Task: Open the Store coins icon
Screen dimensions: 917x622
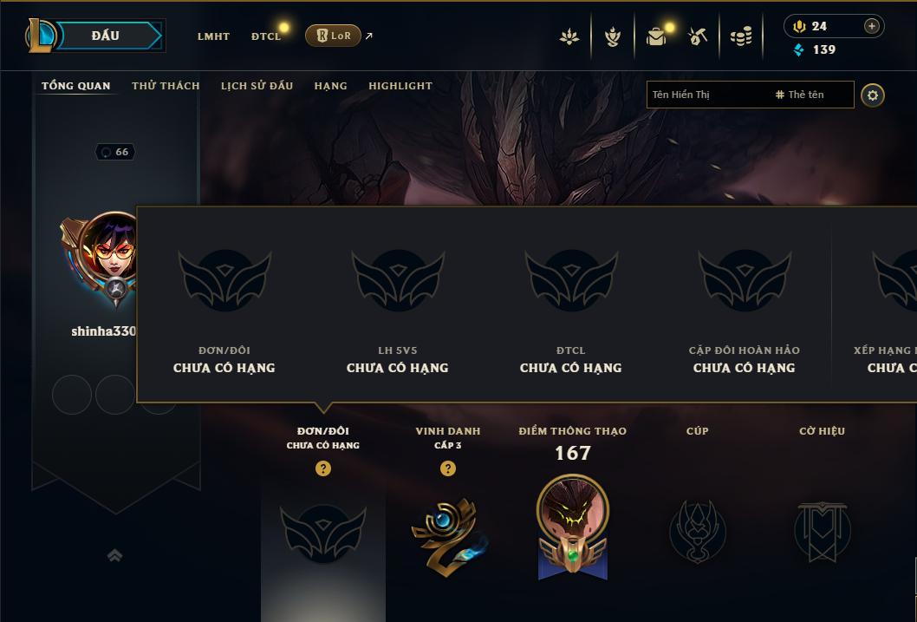Action: pyautogui.click(x=741, y=36)
